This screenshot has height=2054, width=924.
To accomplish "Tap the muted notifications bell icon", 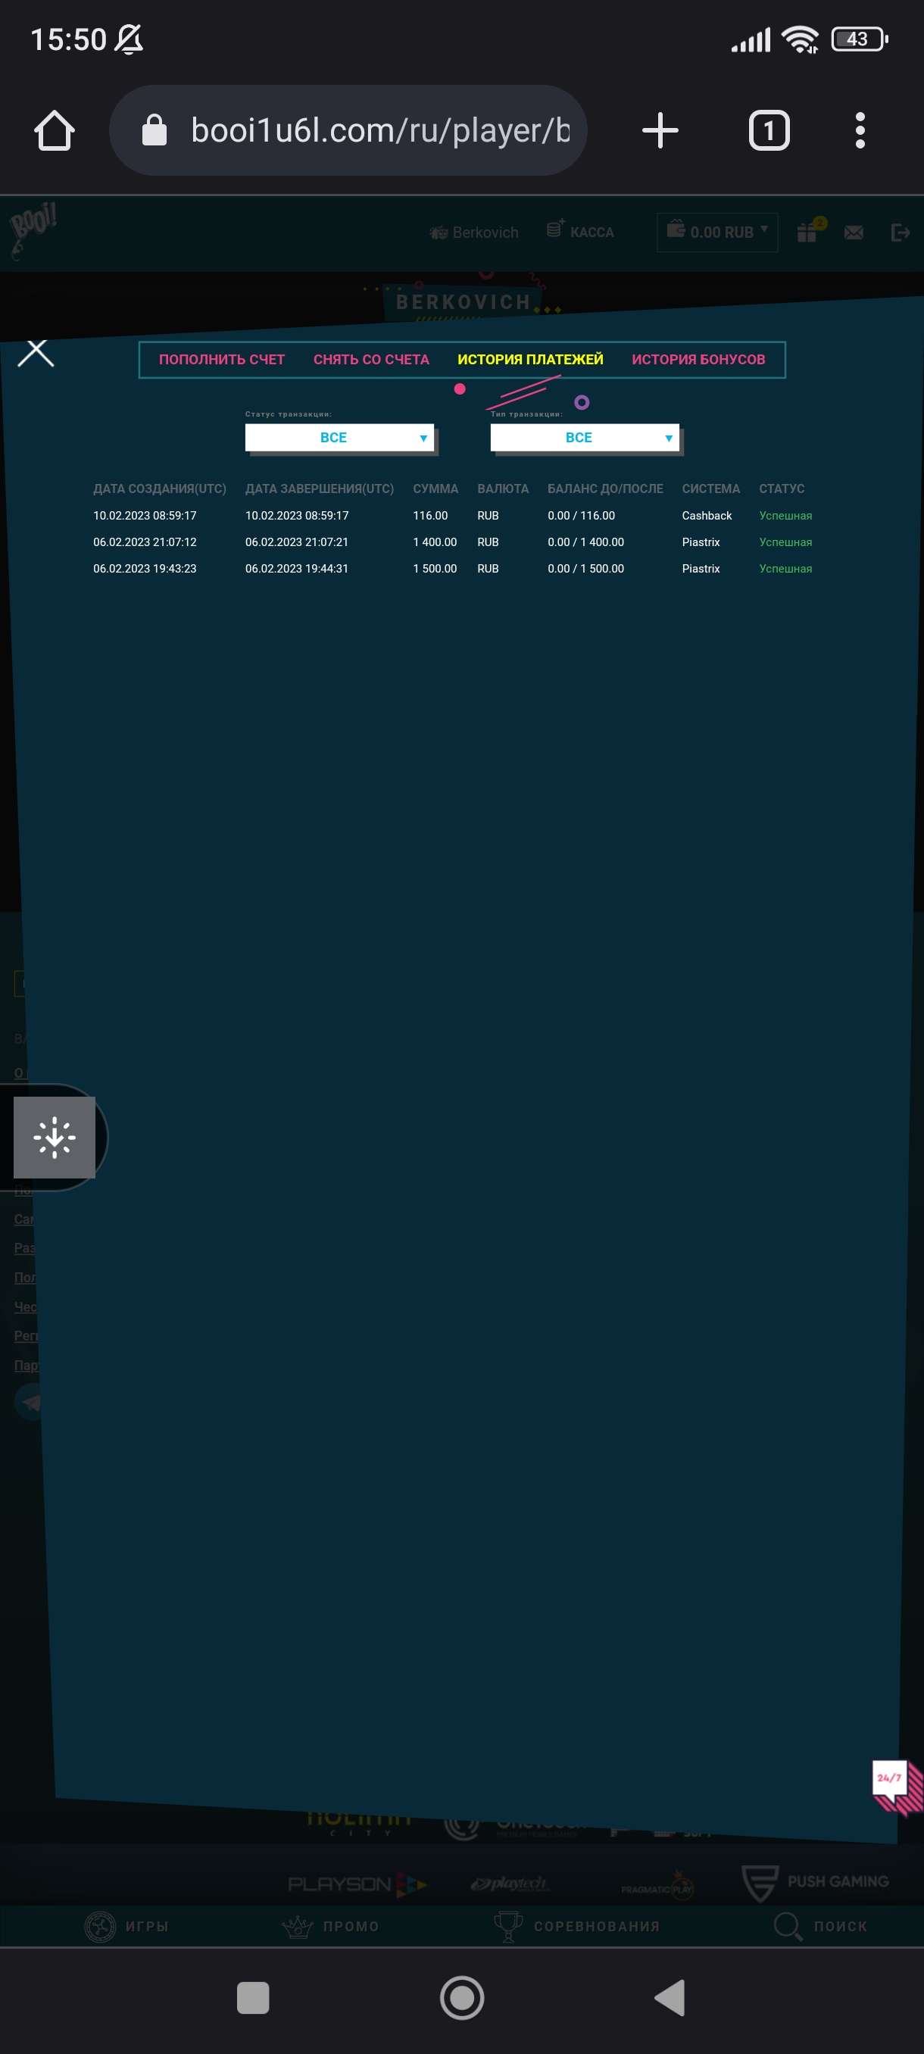I will click(x=128, y=39).
